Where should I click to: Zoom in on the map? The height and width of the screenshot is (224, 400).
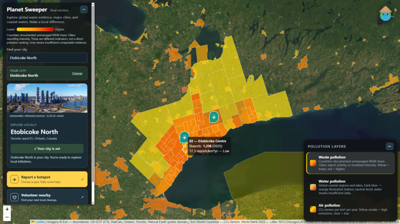click(x=7, y=209)
